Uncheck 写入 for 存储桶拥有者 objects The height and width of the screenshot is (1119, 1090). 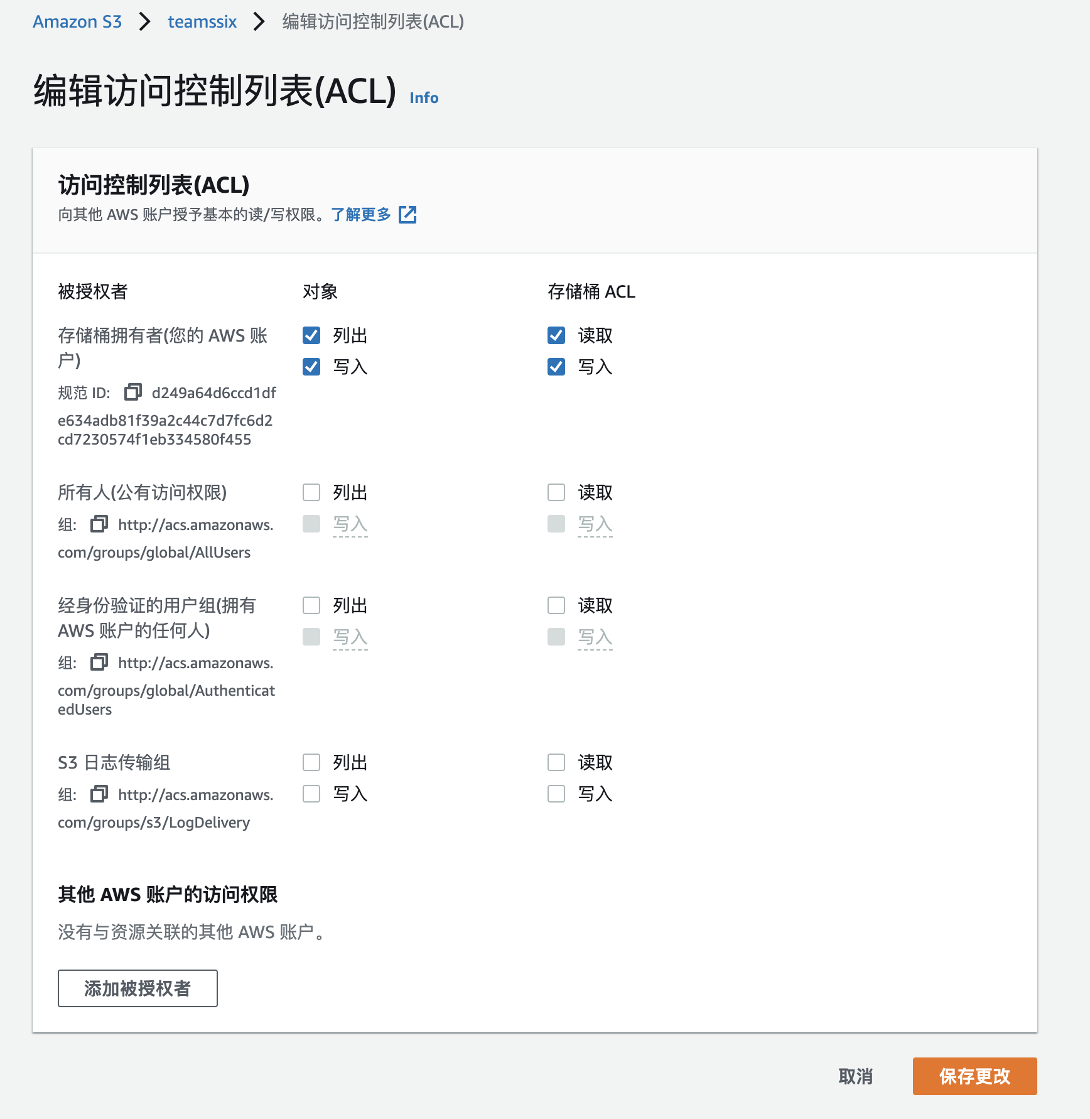coord(311,367)
